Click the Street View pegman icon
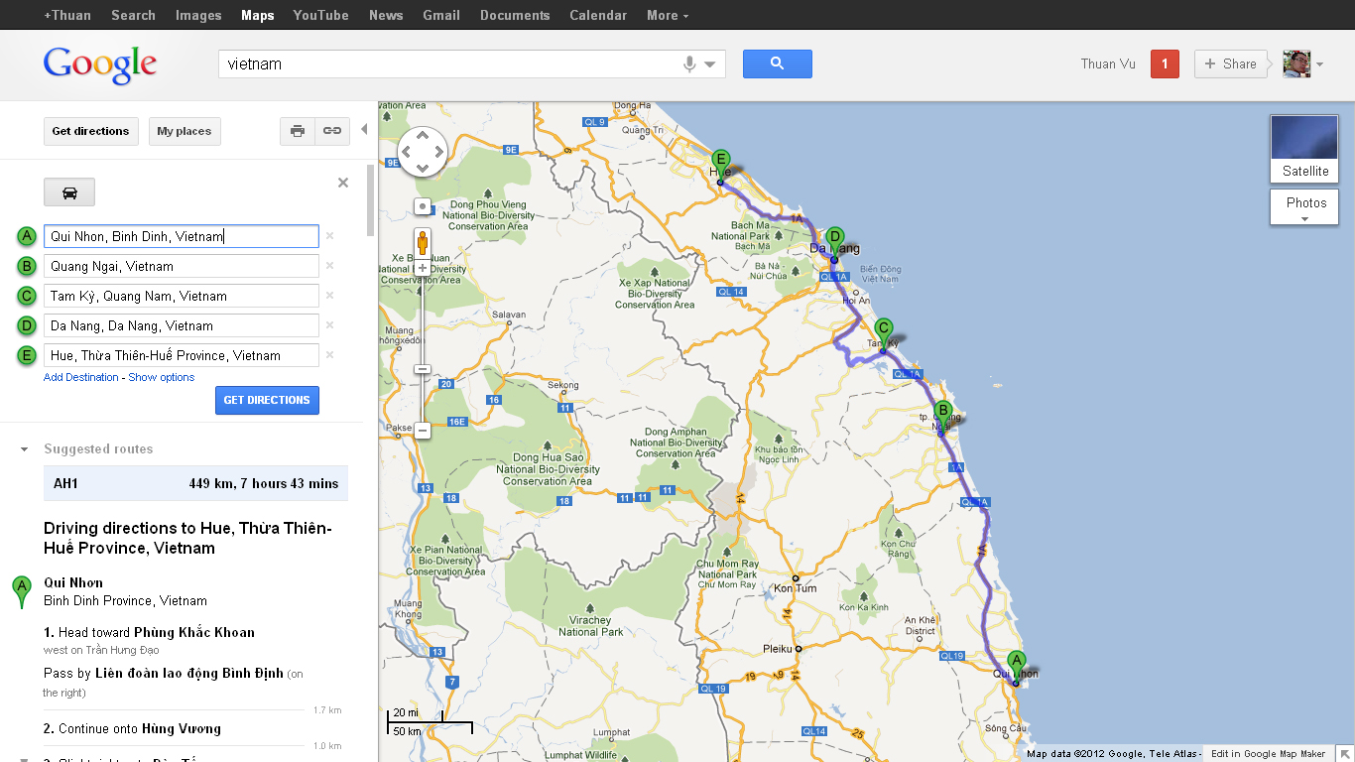This screenshot has height=762, width=1355. tap(423, 243)
